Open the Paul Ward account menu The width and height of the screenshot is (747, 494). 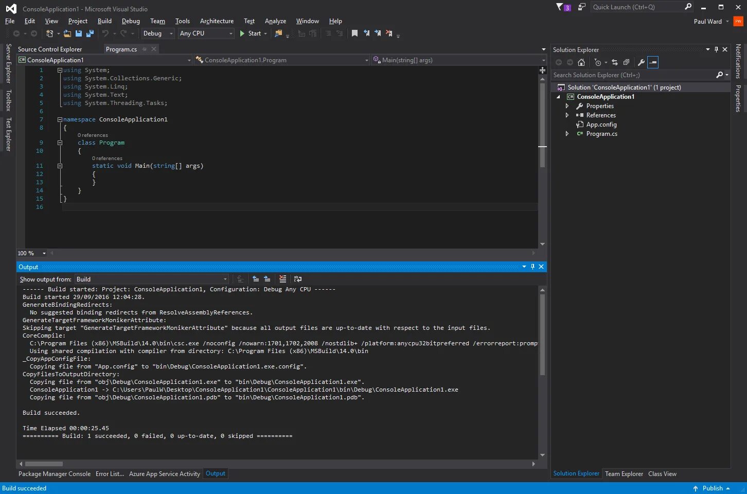tap(711, 22)
